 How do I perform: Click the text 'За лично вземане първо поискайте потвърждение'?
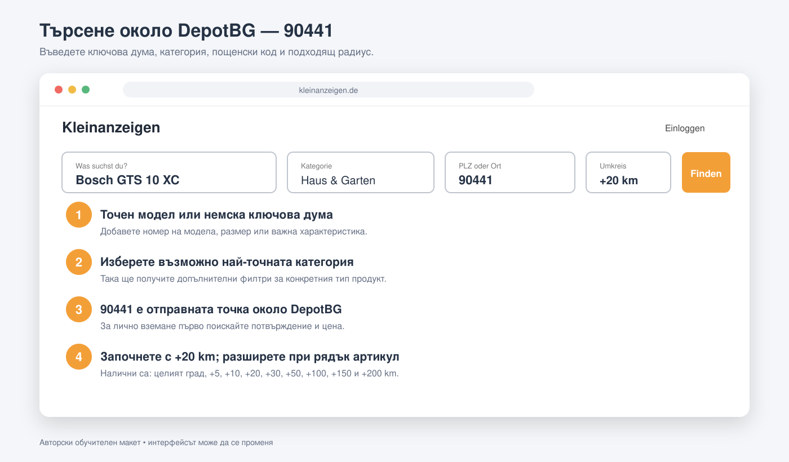tap(222, 326)
